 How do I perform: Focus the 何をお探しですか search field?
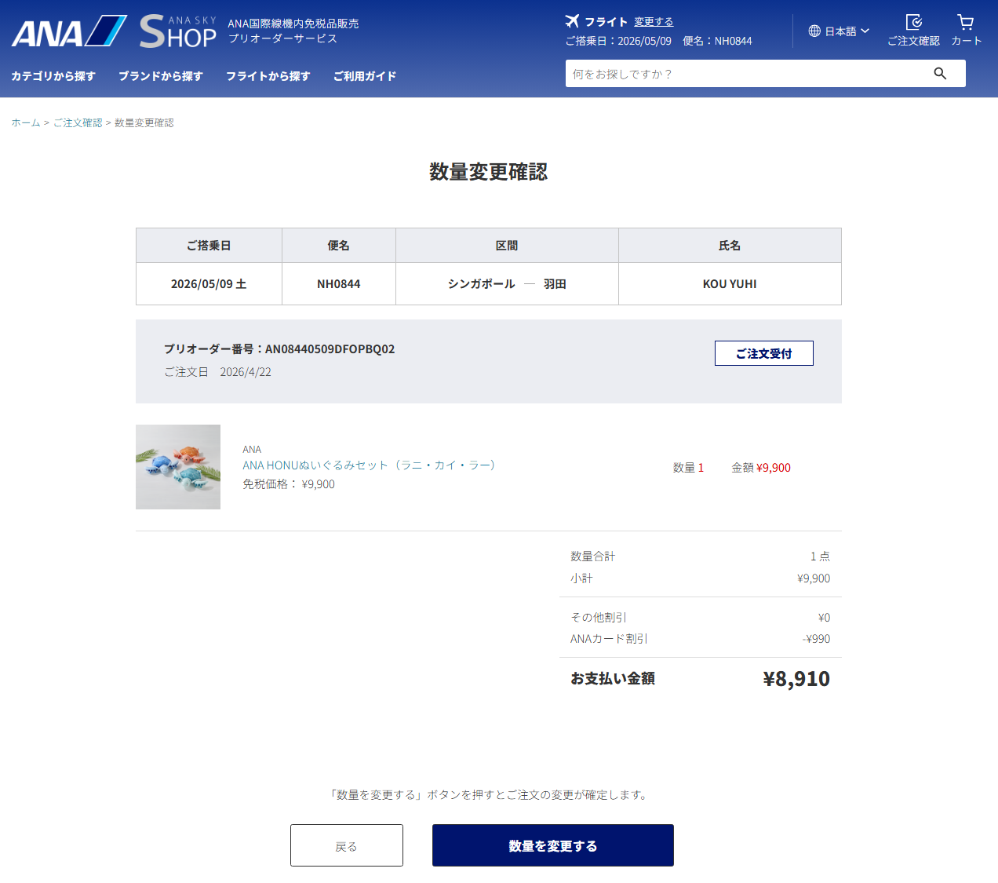pyautogui.click(x=745, y=74)
